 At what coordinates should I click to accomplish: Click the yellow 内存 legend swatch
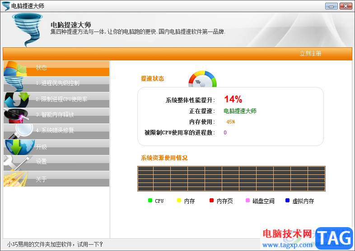point(179,201)
